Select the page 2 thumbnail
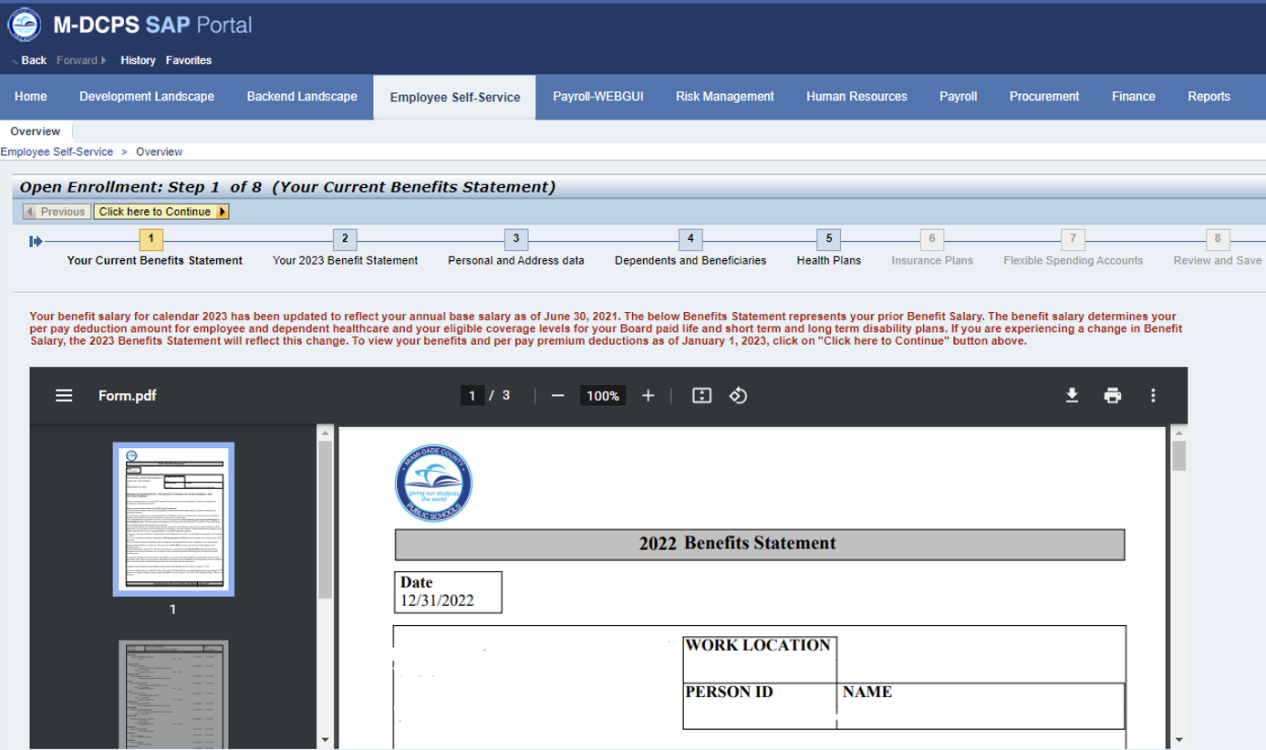Viewport: 1266px width, 750px height. coord(173,696)
